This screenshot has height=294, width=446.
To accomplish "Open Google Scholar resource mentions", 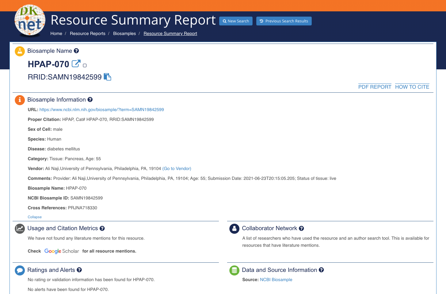I will coord(62,251).
